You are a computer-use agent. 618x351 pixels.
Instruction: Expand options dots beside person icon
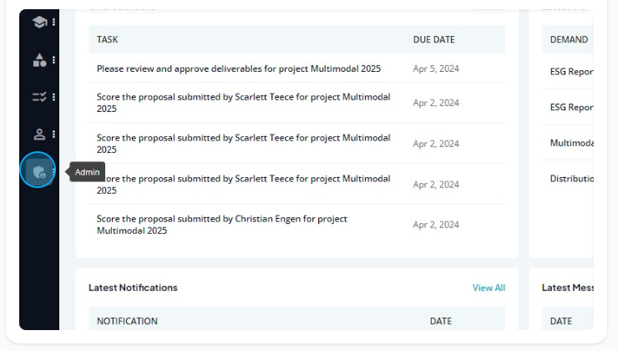[x=53, y=134]
